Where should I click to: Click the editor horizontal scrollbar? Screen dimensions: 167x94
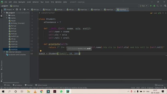100,79
